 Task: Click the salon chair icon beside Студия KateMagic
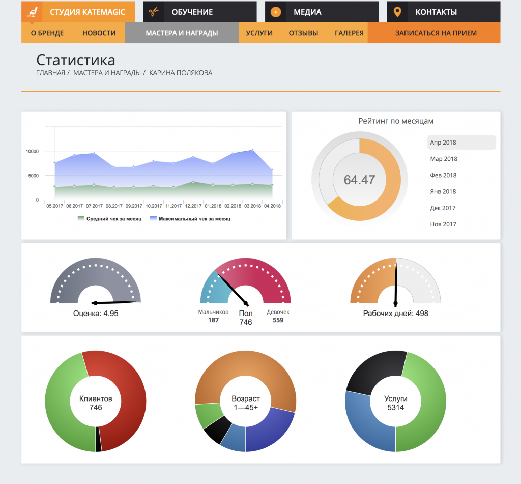pos(32,12)
